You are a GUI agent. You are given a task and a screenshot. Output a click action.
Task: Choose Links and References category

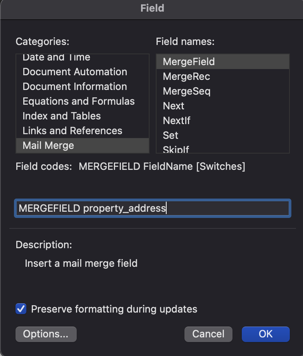pos(83,131)
